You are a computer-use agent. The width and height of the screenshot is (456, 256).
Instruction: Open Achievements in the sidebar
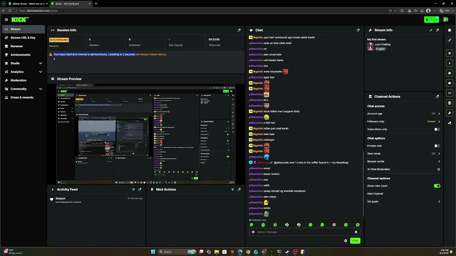point(24,55)
